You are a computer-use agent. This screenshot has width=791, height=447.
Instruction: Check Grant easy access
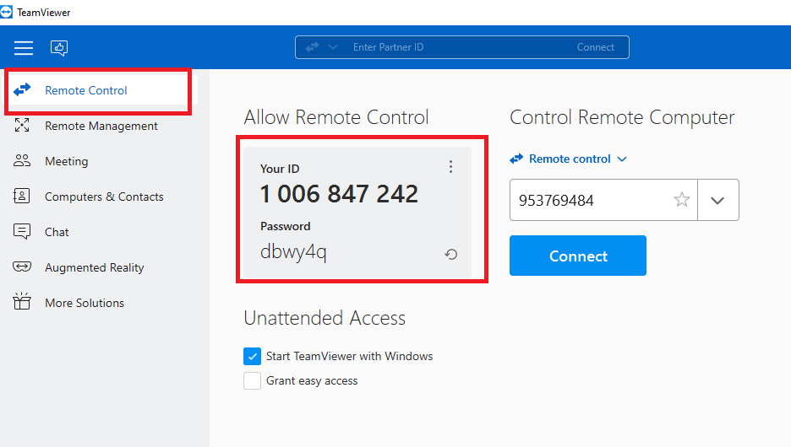[x=252, y=381]
